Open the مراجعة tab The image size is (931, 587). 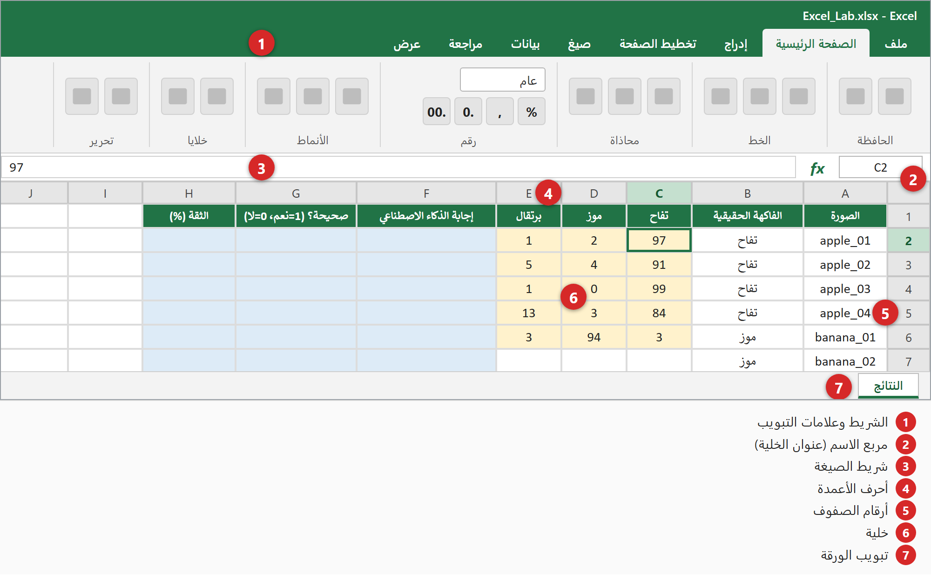[x=465, y=44]
